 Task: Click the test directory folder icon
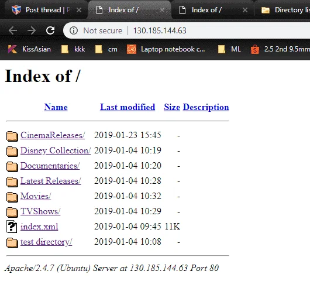(12, 243)
